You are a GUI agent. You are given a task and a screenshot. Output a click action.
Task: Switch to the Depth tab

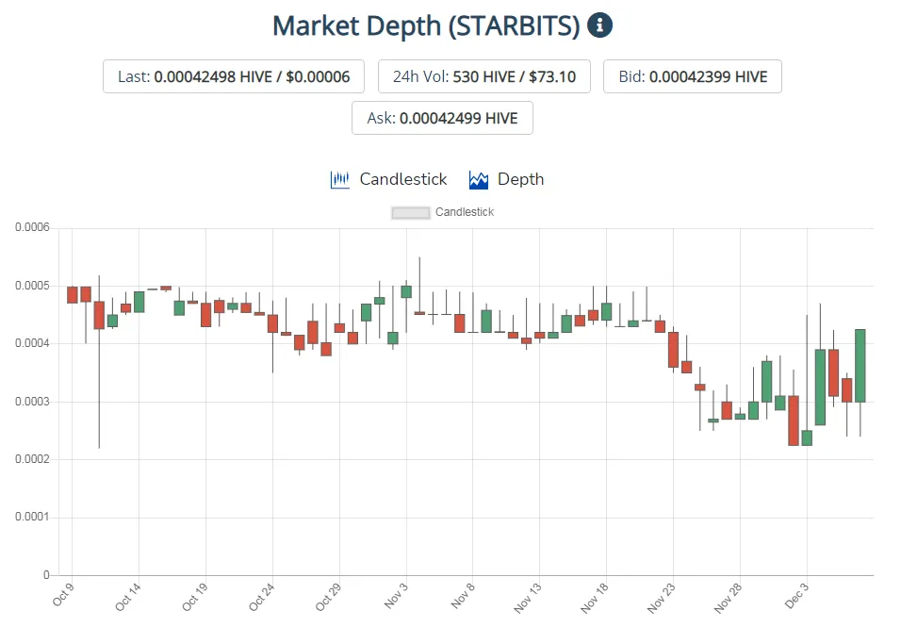506,180
